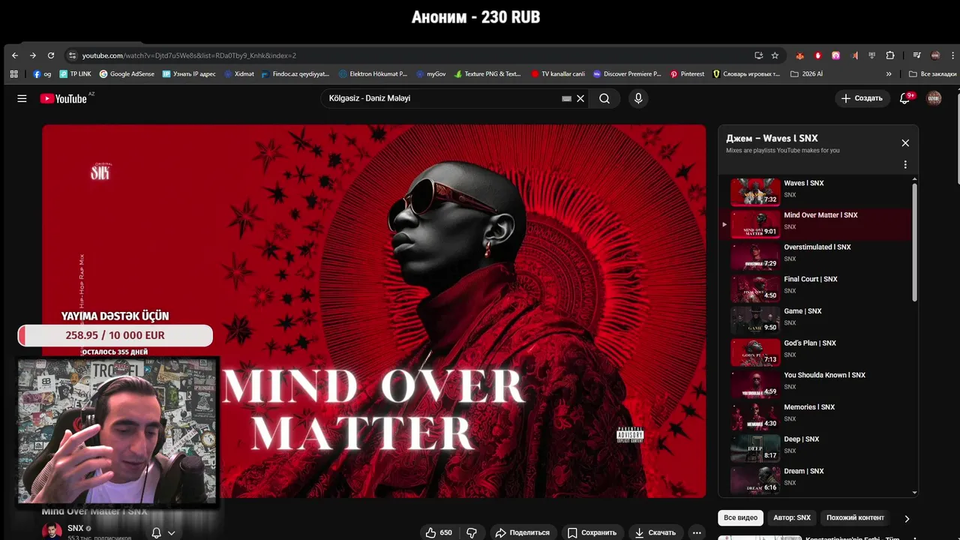Click 'Поделиться' share button

(x=522, y=532)
